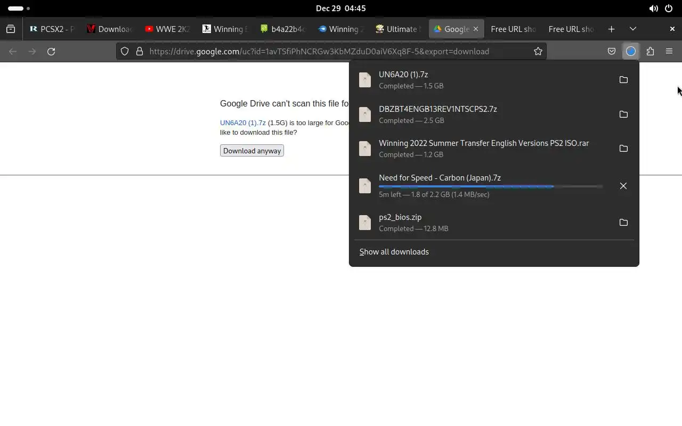The image size is (682, 426).
Task: Open folder for UN6A20 (1).7z download
Action: pyautogui.click(x=623, y=80)
